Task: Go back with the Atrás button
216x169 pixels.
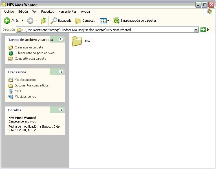Action: tap(11, 21)
